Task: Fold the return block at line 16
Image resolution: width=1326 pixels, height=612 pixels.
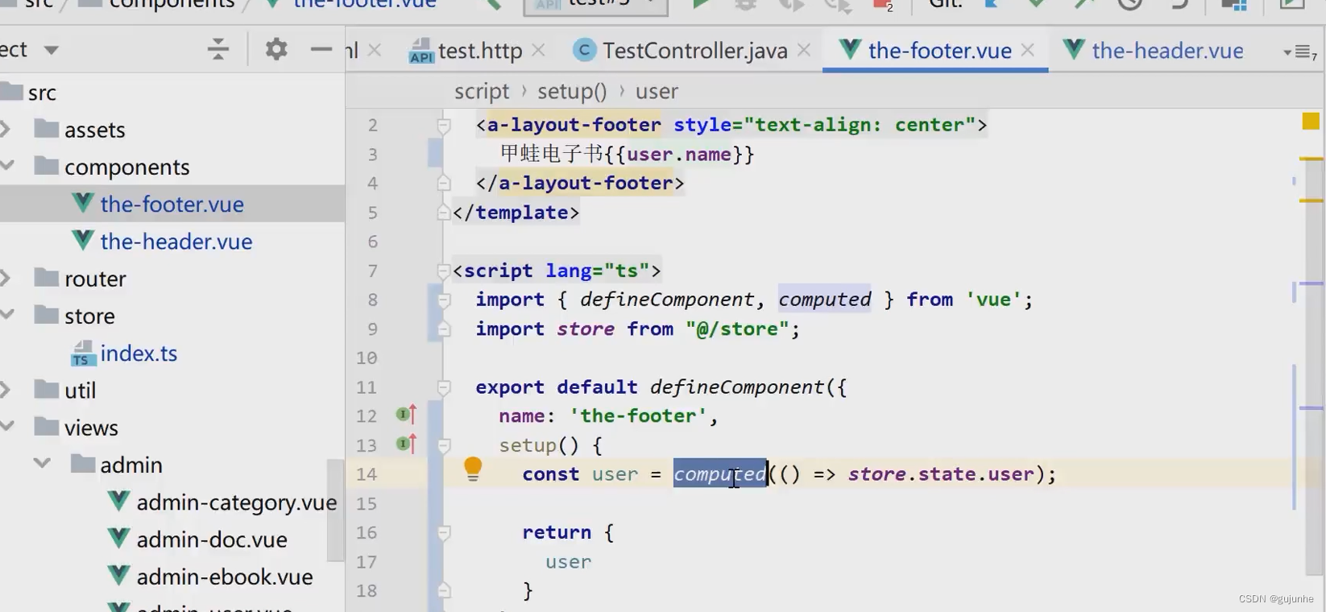Action: point(443,532)
